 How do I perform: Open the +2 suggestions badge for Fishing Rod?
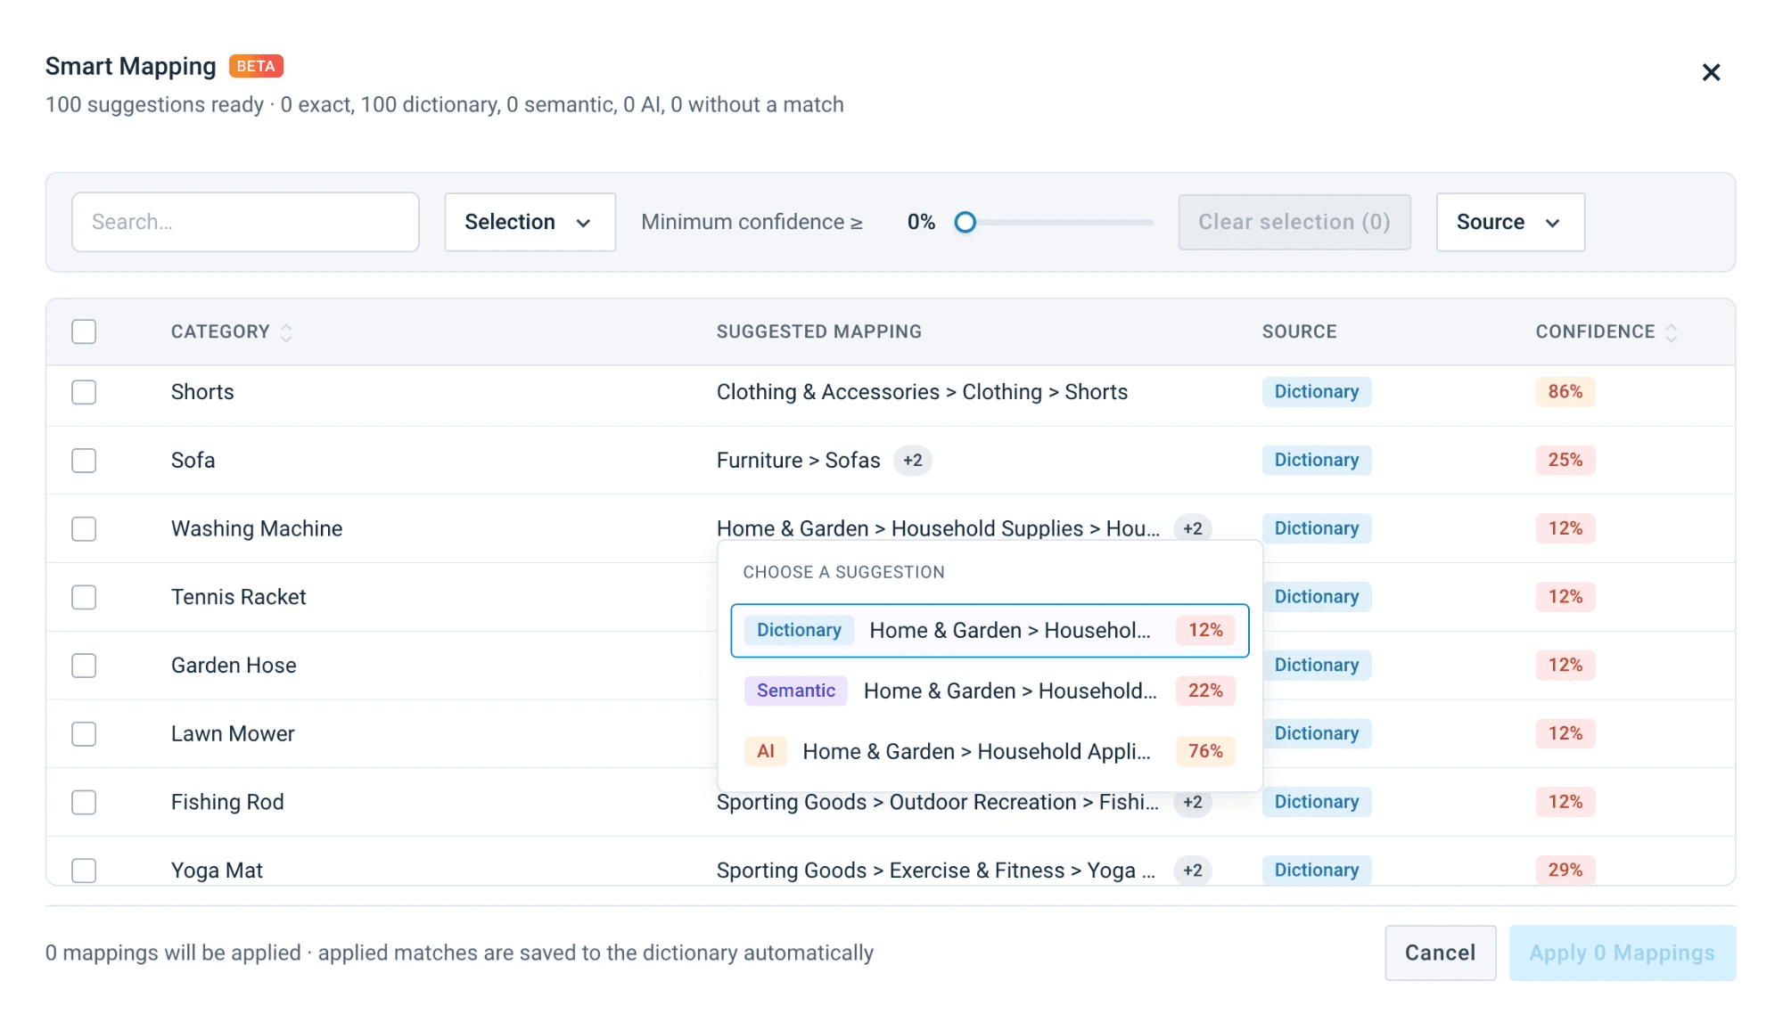(1193, 802)
